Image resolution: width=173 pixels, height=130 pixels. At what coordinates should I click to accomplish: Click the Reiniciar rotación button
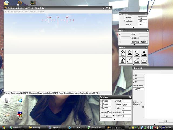tap(139, 42)
